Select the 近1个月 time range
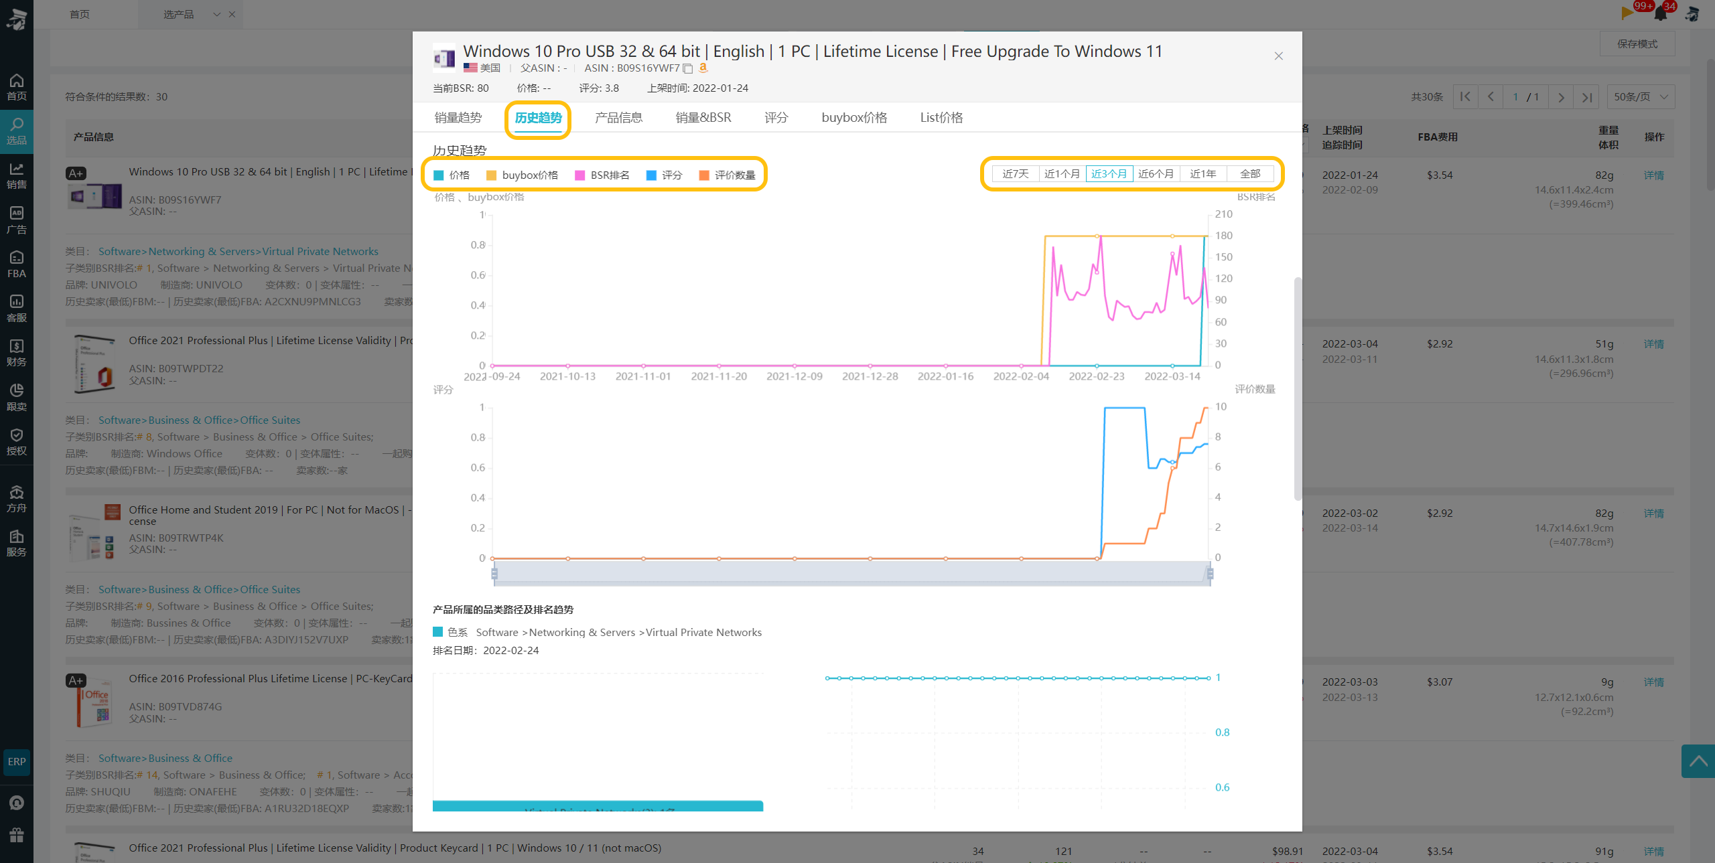Viewport: 1715px width, 863px height. (x=1062, y=174)
